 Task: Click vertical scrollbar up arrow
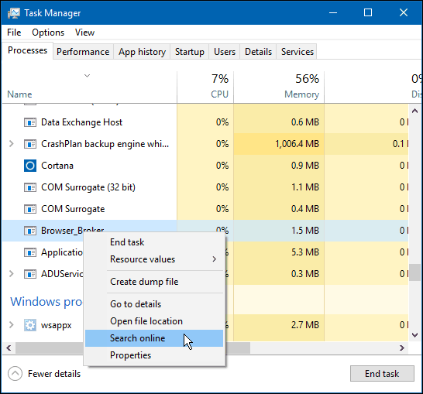click(415, 111)
